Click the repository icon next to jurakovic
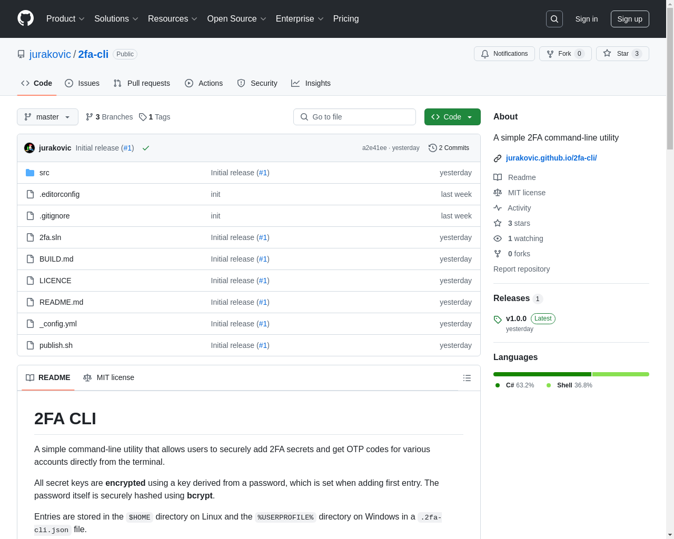674x539 pixels. click(x=21, y=54)
